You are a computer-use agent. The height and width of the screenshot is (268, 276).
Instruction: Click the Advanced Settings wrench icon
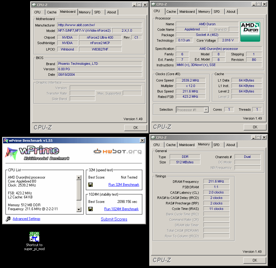click(8, 219)
